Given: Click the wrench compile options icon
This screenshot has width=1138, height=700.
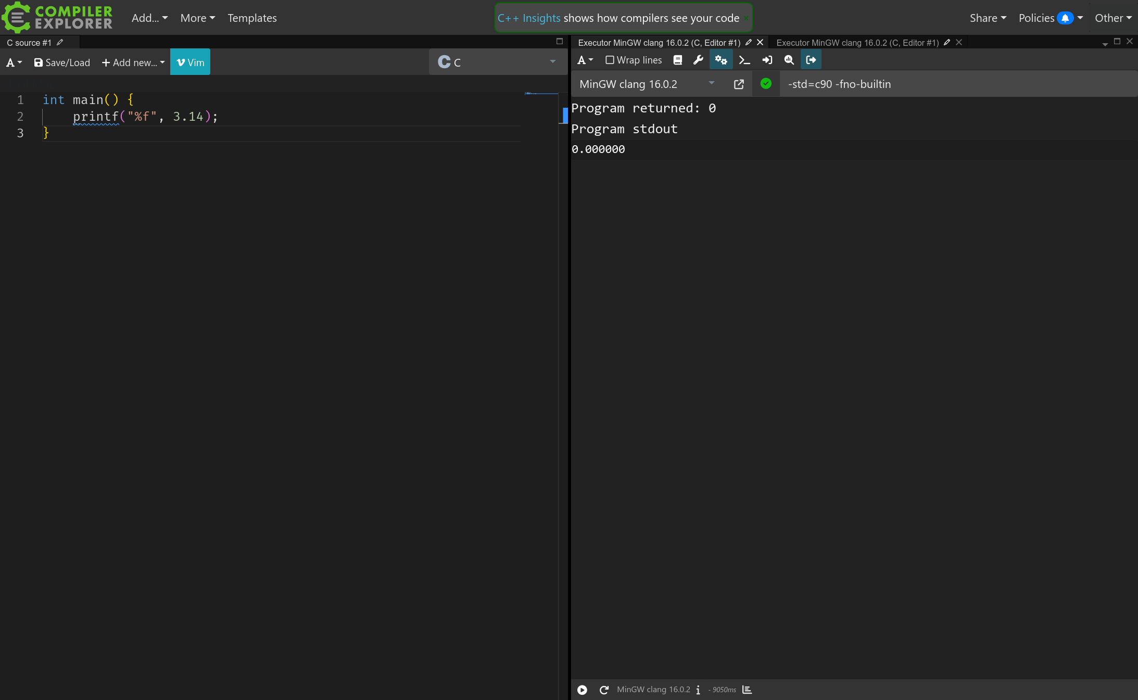Looking at the screenshot, I should point(698,60).
